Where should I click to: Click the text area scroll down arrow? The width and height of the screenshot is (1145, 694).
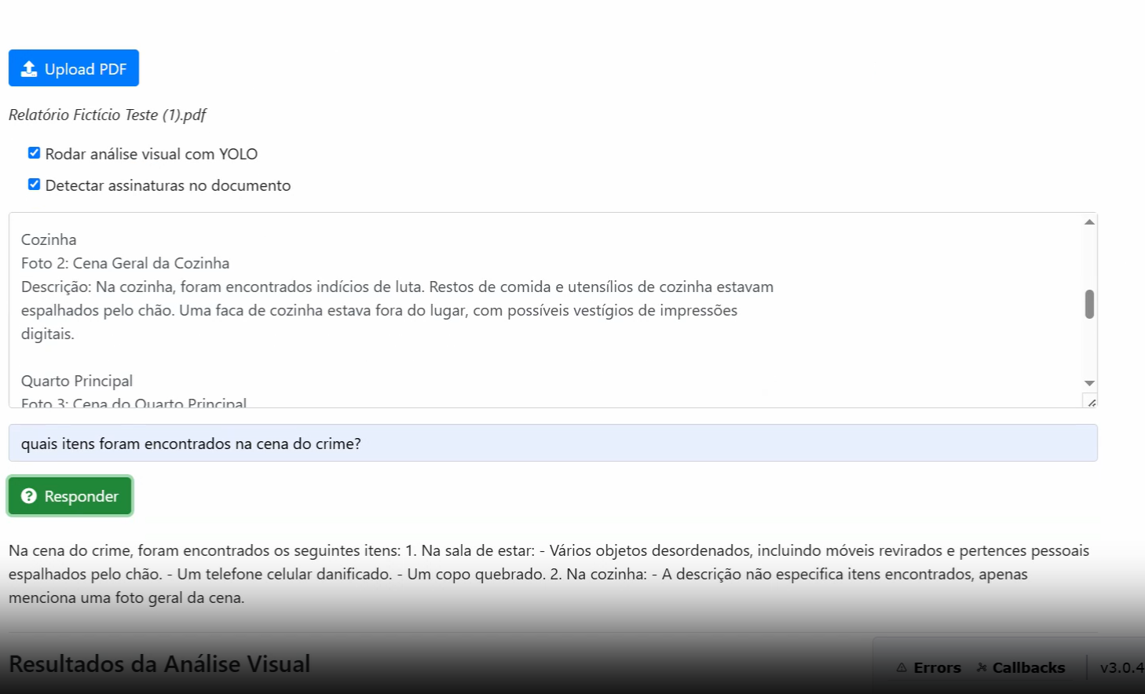1089,383
